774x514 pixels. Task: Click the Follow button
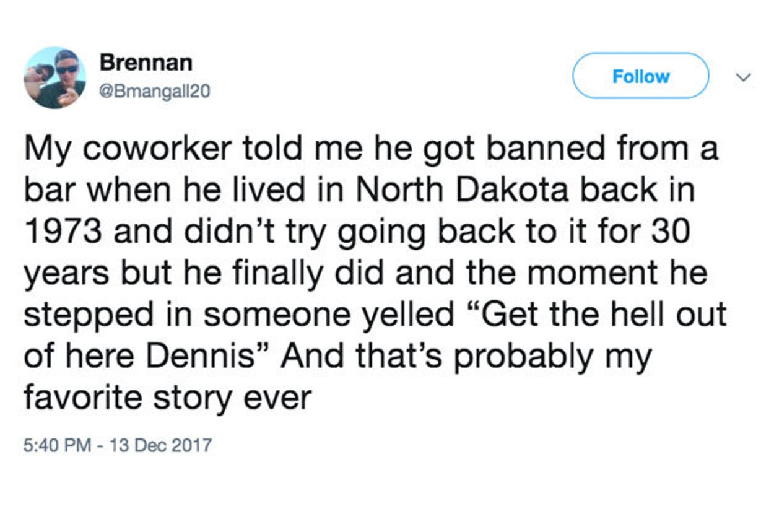[640, 76]
